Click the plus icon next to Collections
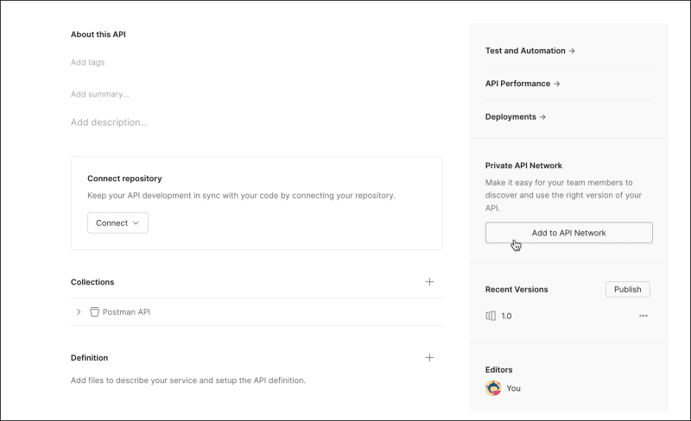The width and height of the screenshot is (691, 421). pos(429,282)
